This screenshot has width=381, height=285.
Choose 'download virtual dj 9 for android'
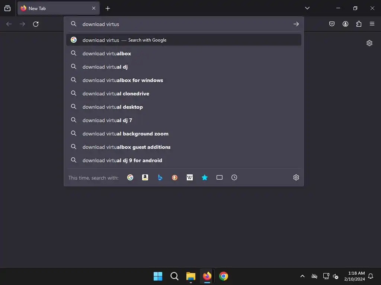coord(184,160)
